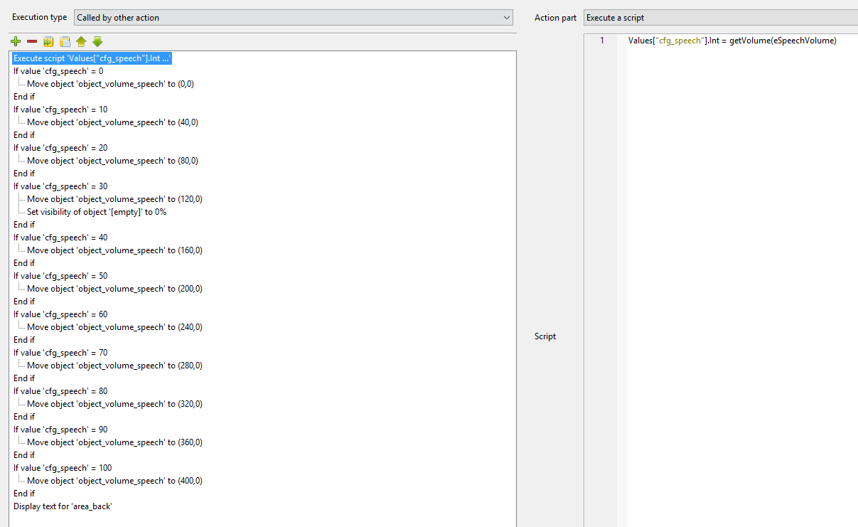Image resolution: width=858 pixels, height=527 pixels.
Task: Click line number 1 in the script gutter
Action: click(x=602, y=41)
